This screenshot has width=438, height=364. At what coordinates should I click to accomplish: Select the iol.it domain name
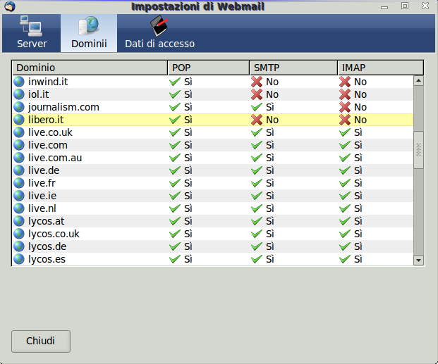(39, 94)
